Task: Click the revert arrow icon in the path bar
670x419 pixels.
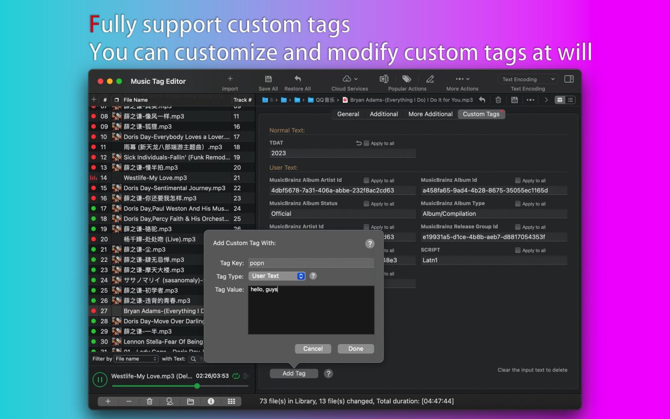Action: pos(482,100)
